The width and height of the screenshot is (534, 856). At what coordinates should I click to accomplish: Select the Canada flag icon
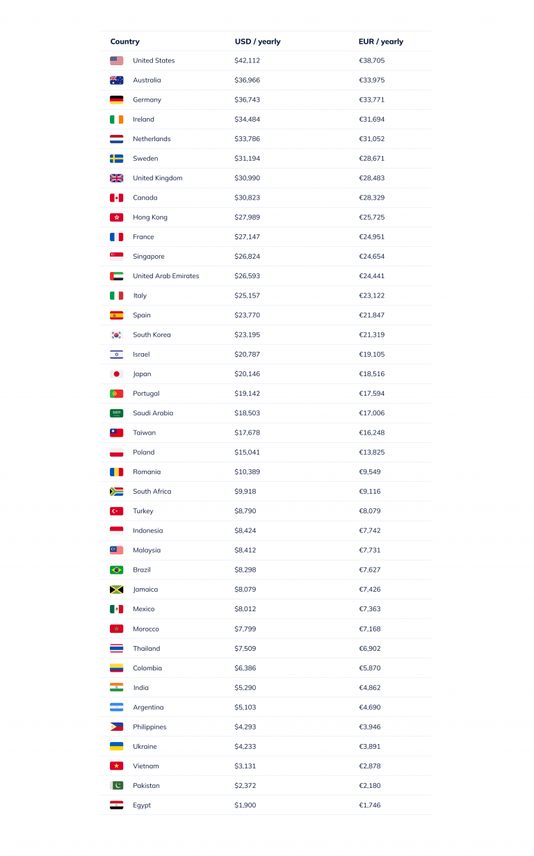116,197
